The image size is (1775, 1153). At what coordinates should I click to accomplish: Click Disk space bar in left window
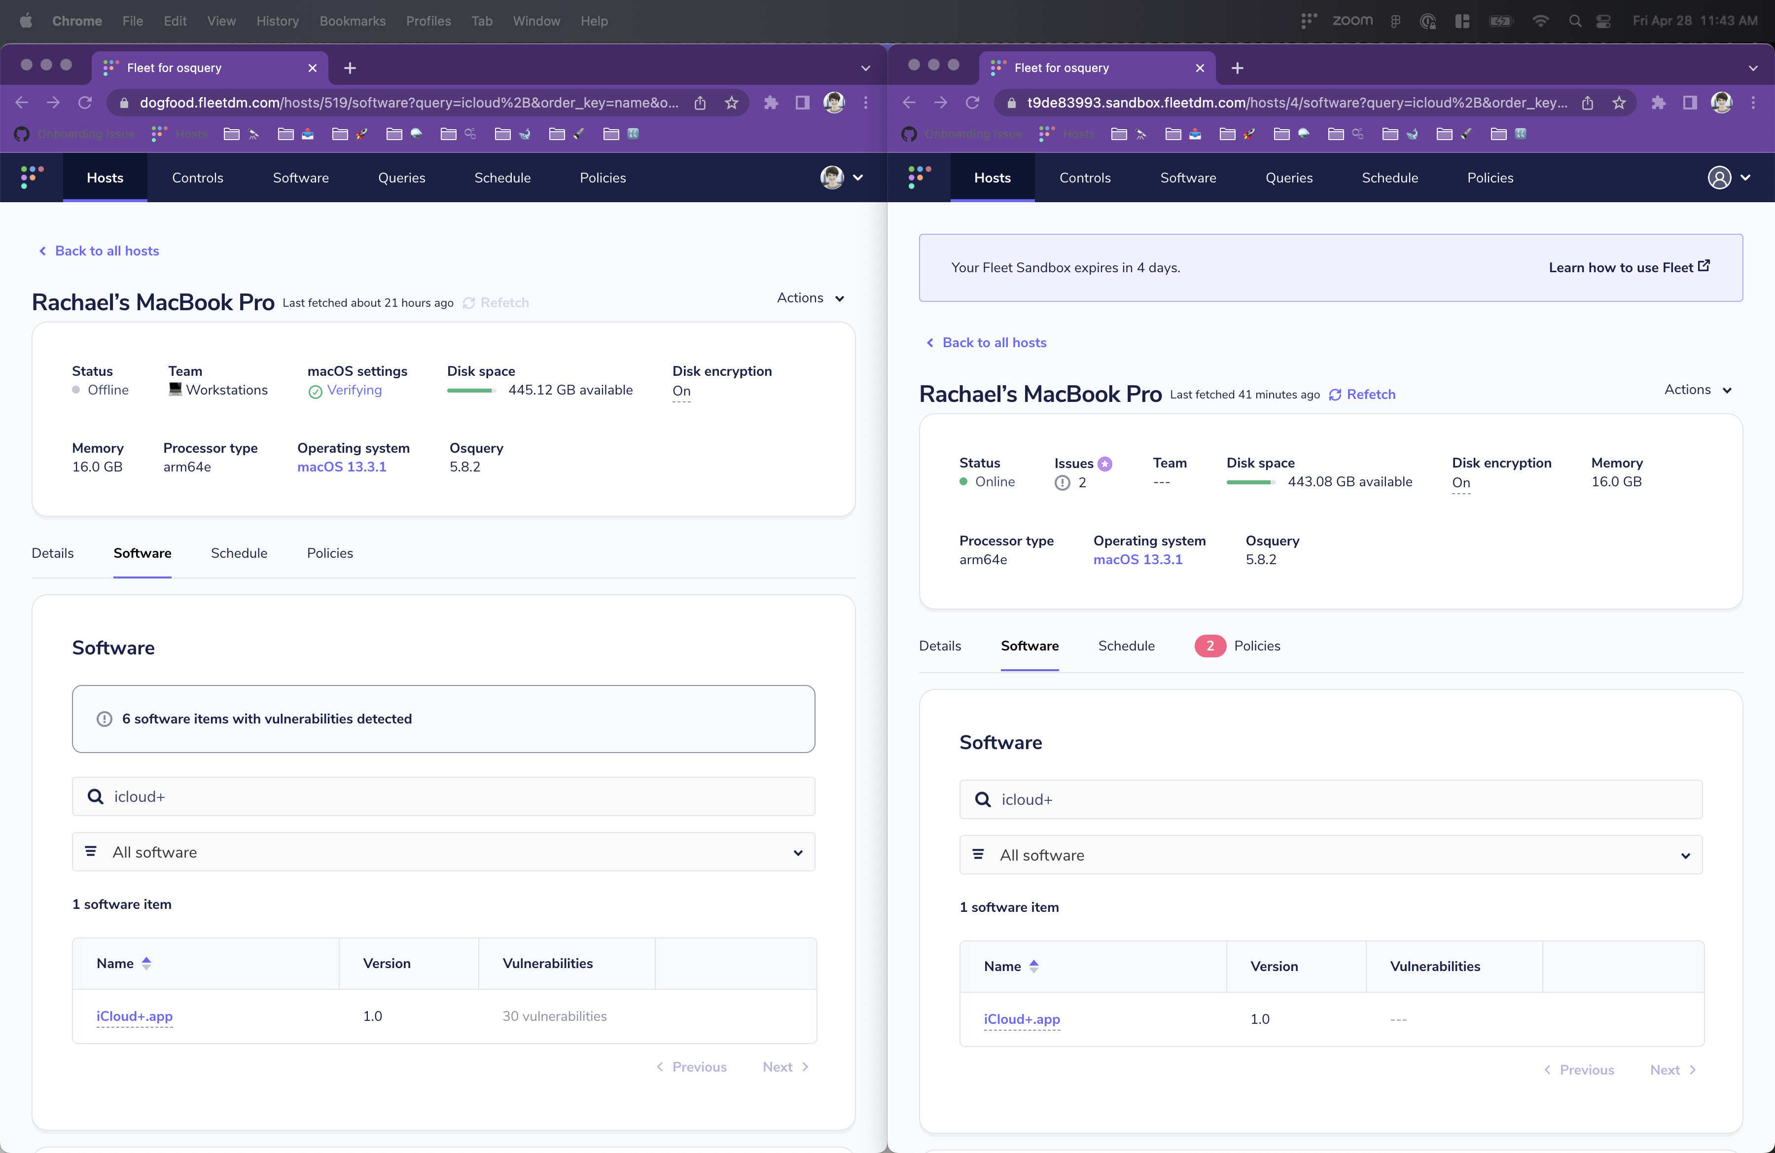[470, 390]
